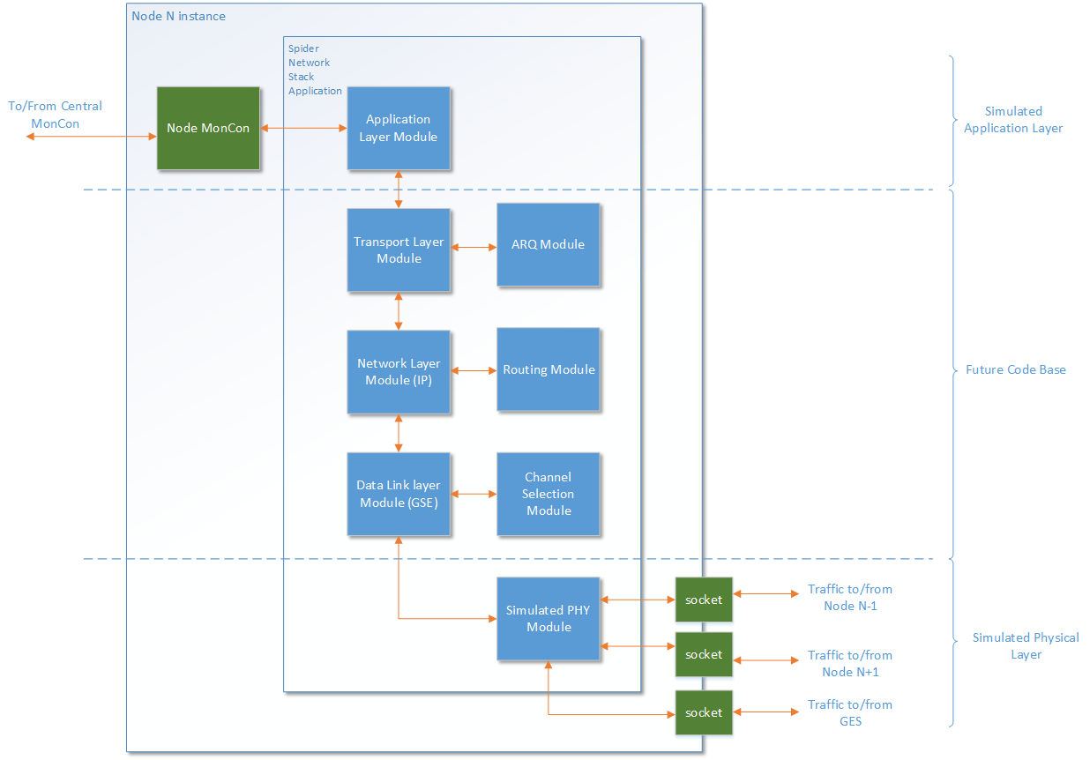Select the socket box for GES traffic
The image size is (1090, 760).
click(x=703, y=712)
